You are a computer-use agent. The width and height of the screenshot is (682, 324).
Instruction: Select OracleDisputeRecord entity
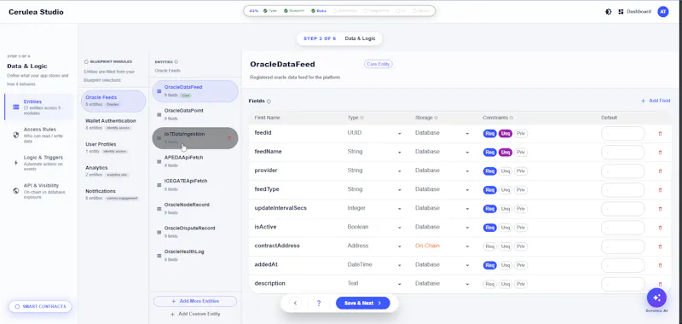195,232
